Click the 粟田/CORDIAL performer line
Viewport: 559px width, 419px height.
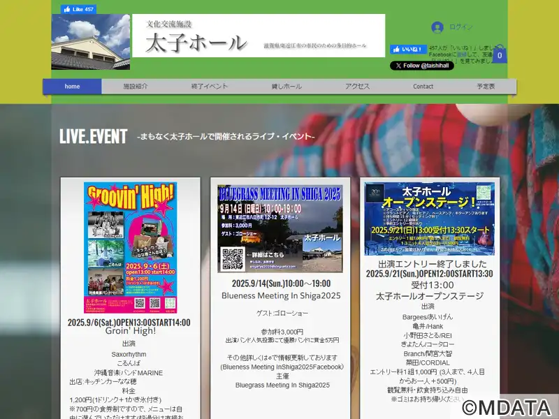[428, 363]
